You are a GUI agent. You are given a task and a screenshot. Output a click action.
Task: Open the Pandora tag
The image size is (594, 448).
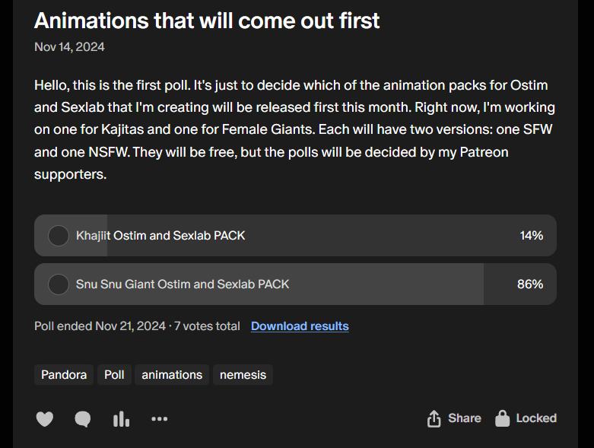[63, 374]
